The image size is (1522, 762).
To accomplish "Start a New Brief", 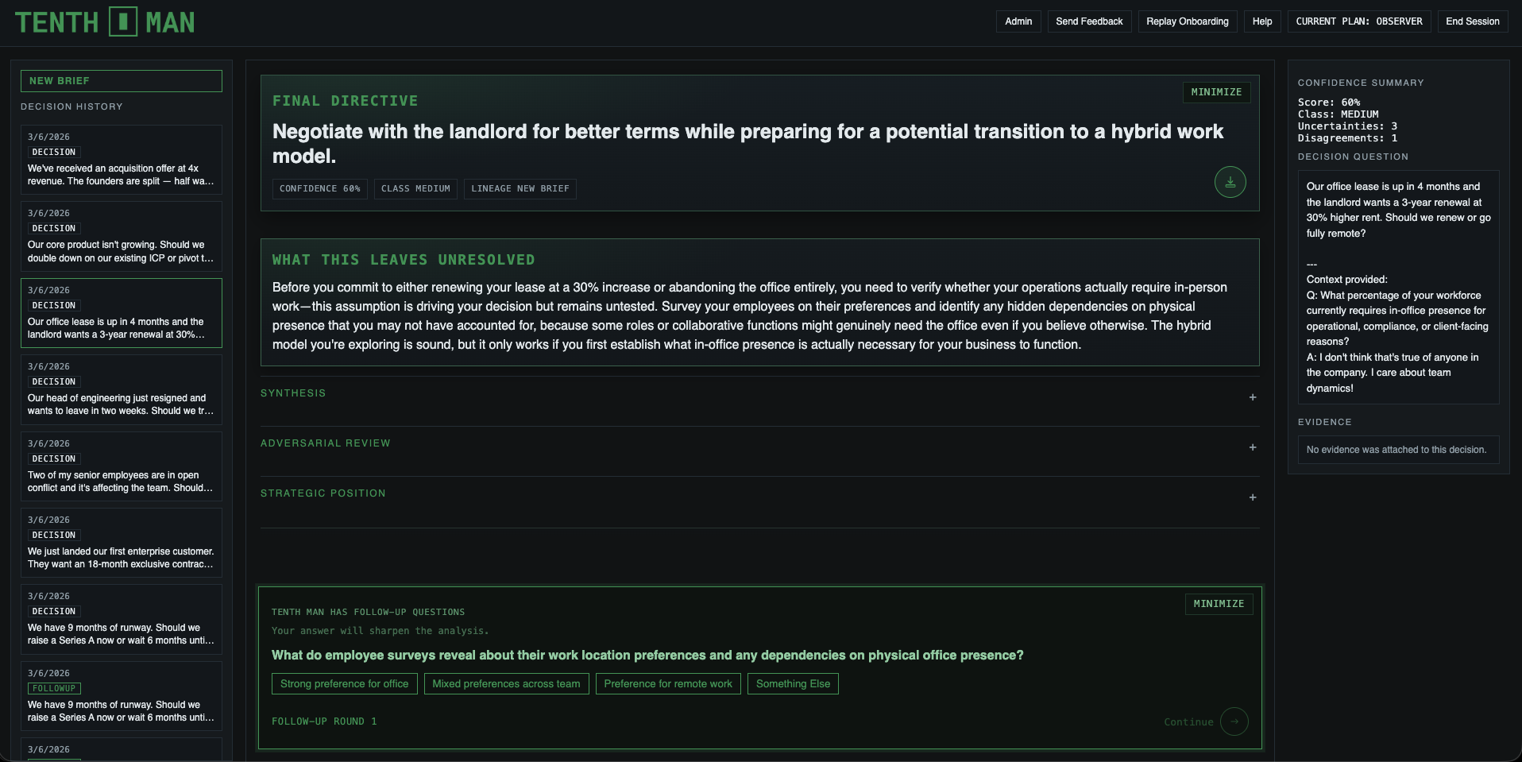I will tap(121, 80).
